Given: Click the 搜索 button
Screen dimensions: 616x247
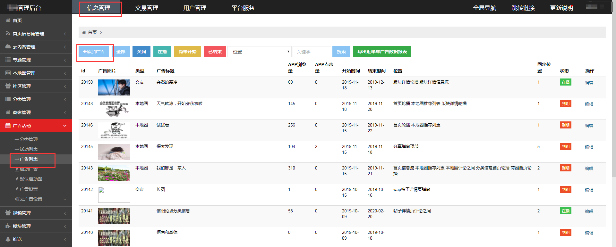Looking at the screenshot, I should [341, 52].
